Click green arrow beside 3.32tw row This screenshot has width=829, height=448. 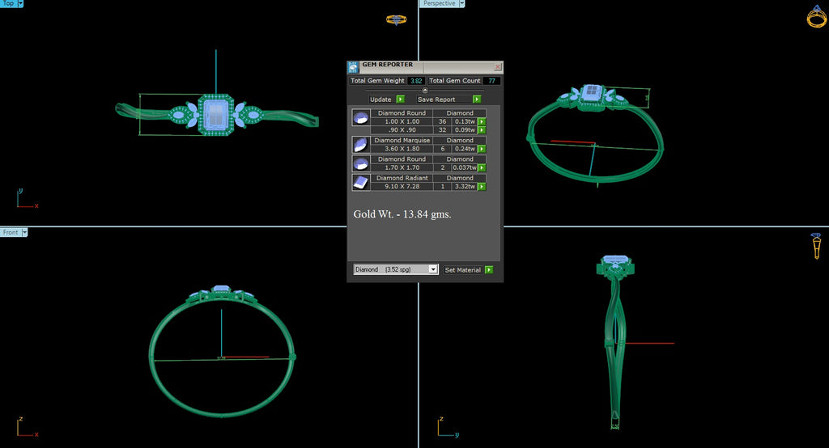(482, 187)
